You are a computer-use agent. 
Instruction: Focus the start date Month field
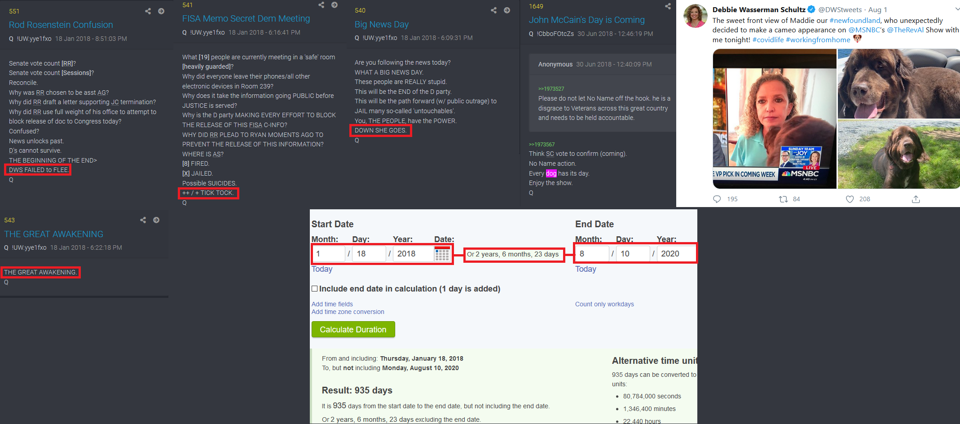coord(329,254)
